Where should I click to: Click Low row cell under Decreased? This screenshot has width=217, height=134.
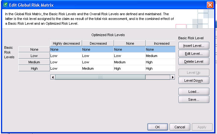pos(98,56)
